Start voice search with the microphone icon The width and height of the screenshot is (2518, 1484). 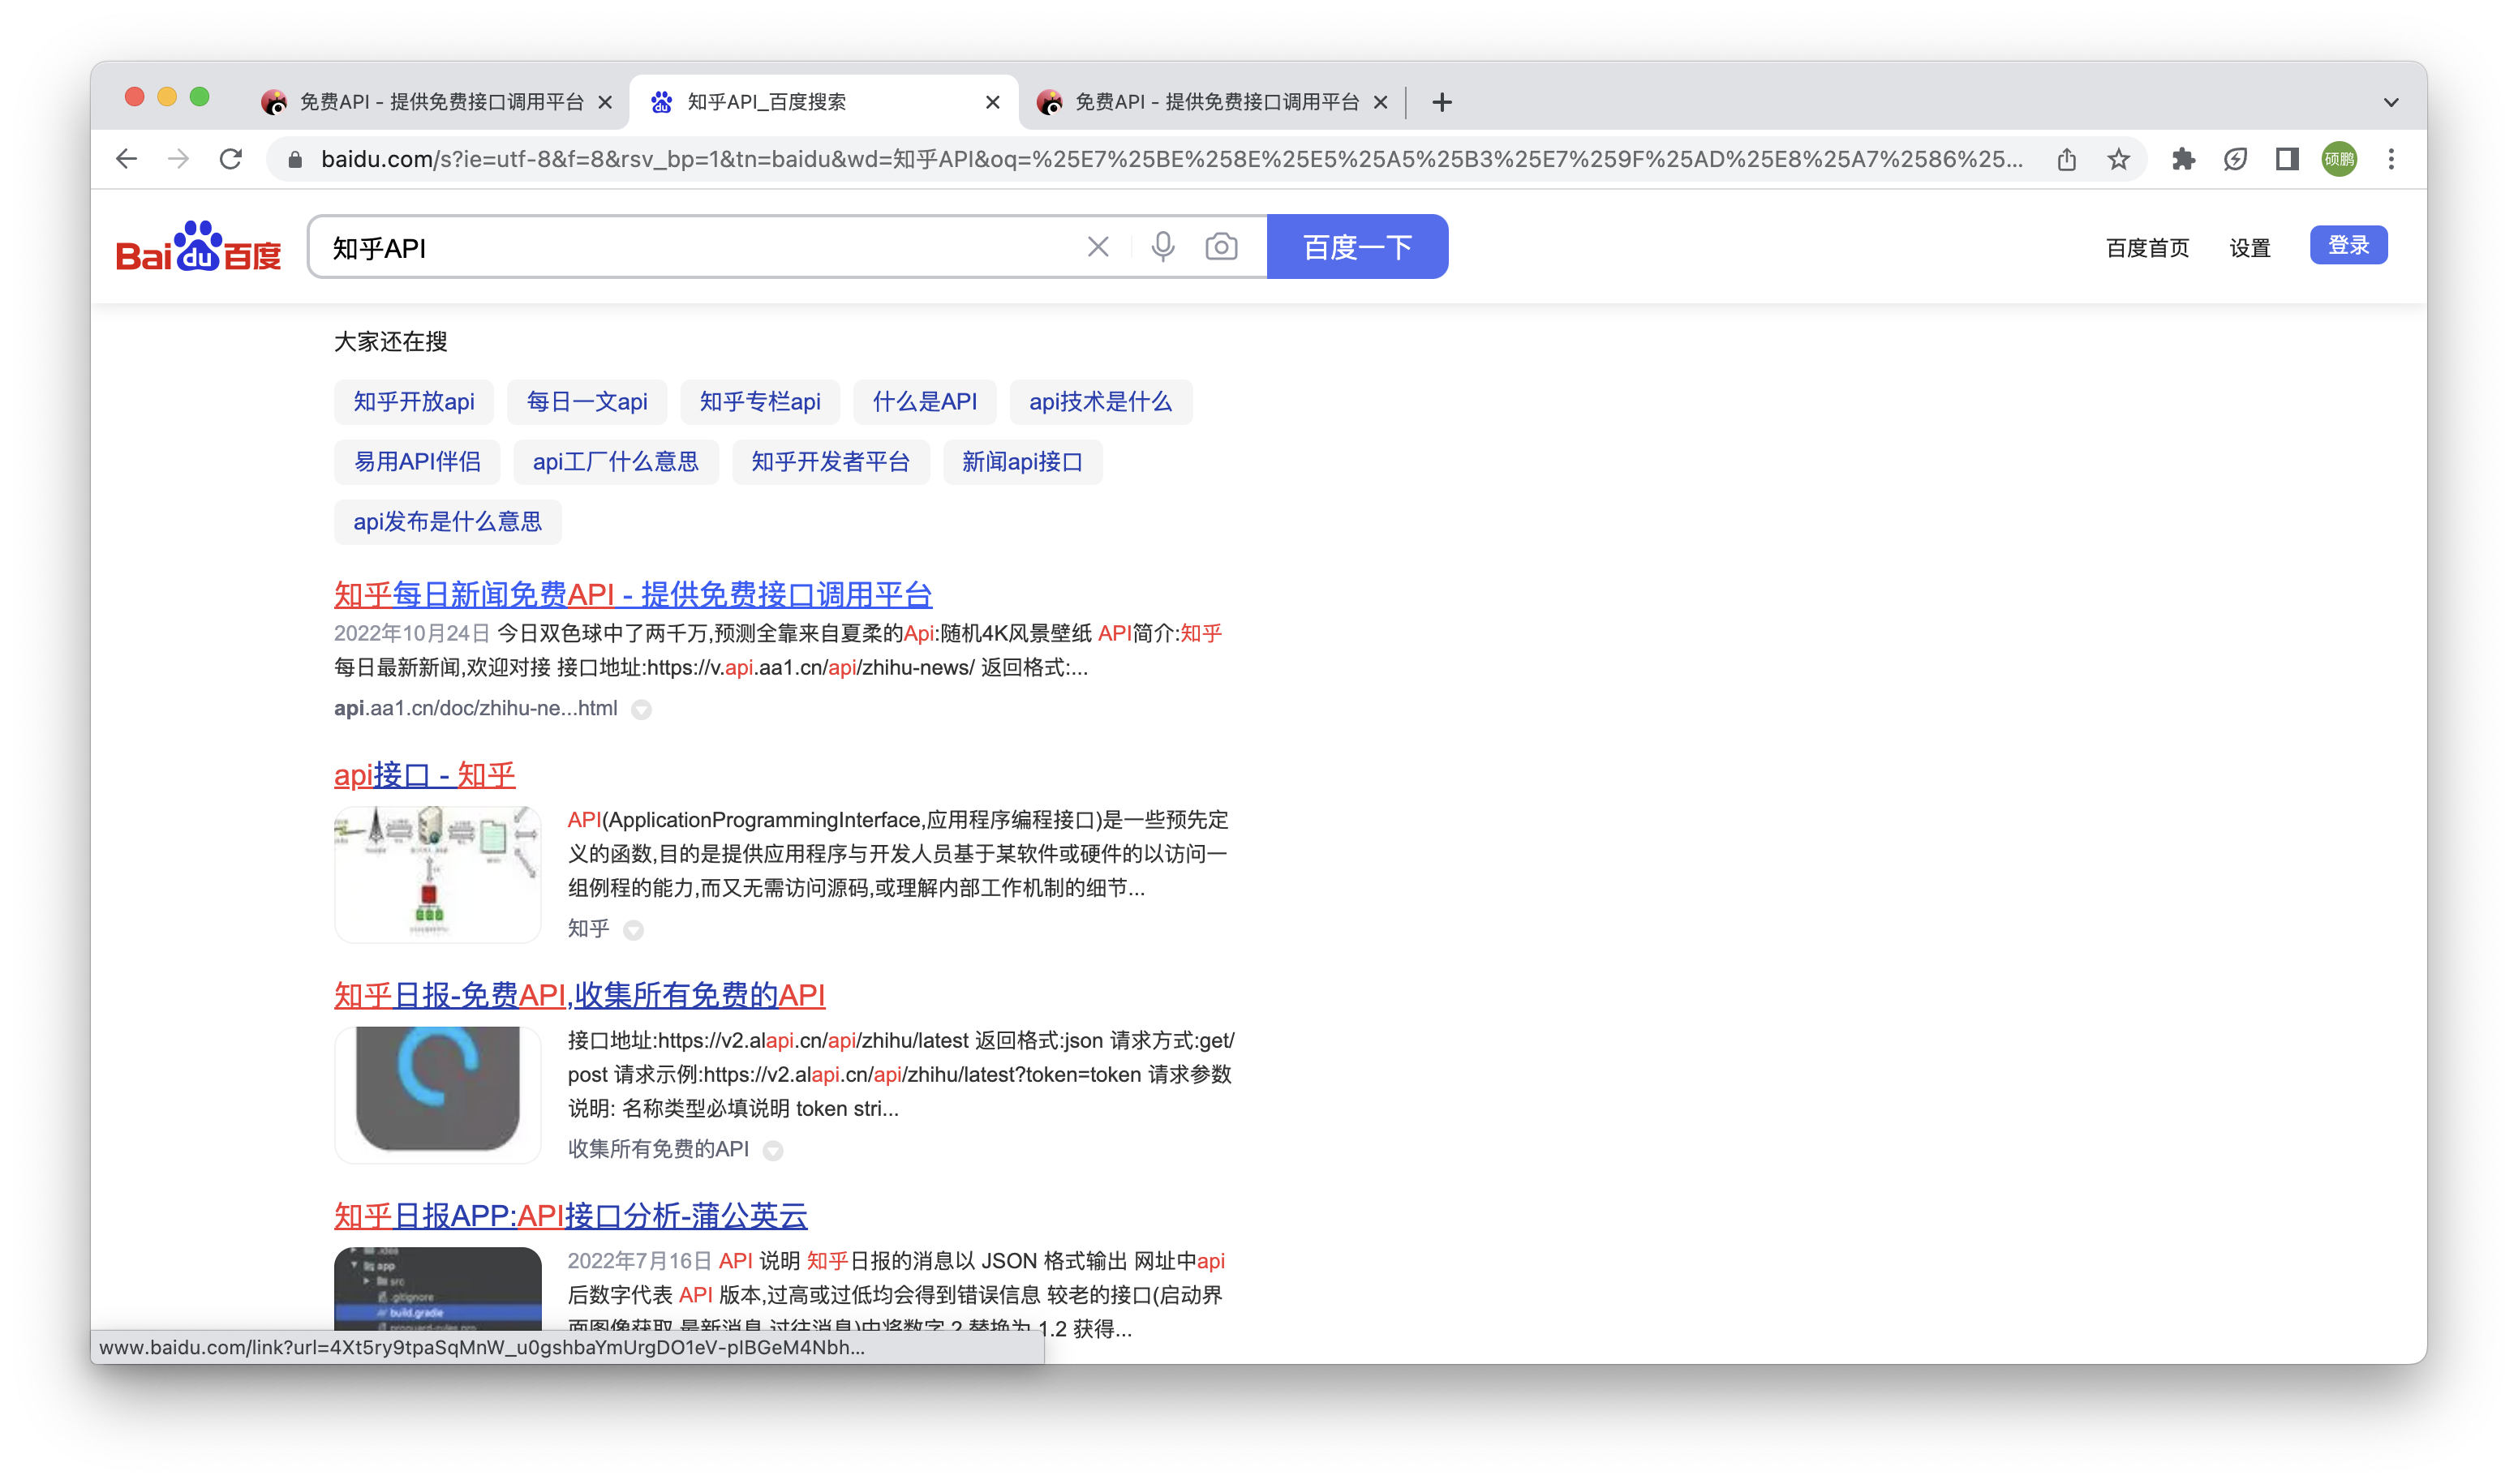1162,247
